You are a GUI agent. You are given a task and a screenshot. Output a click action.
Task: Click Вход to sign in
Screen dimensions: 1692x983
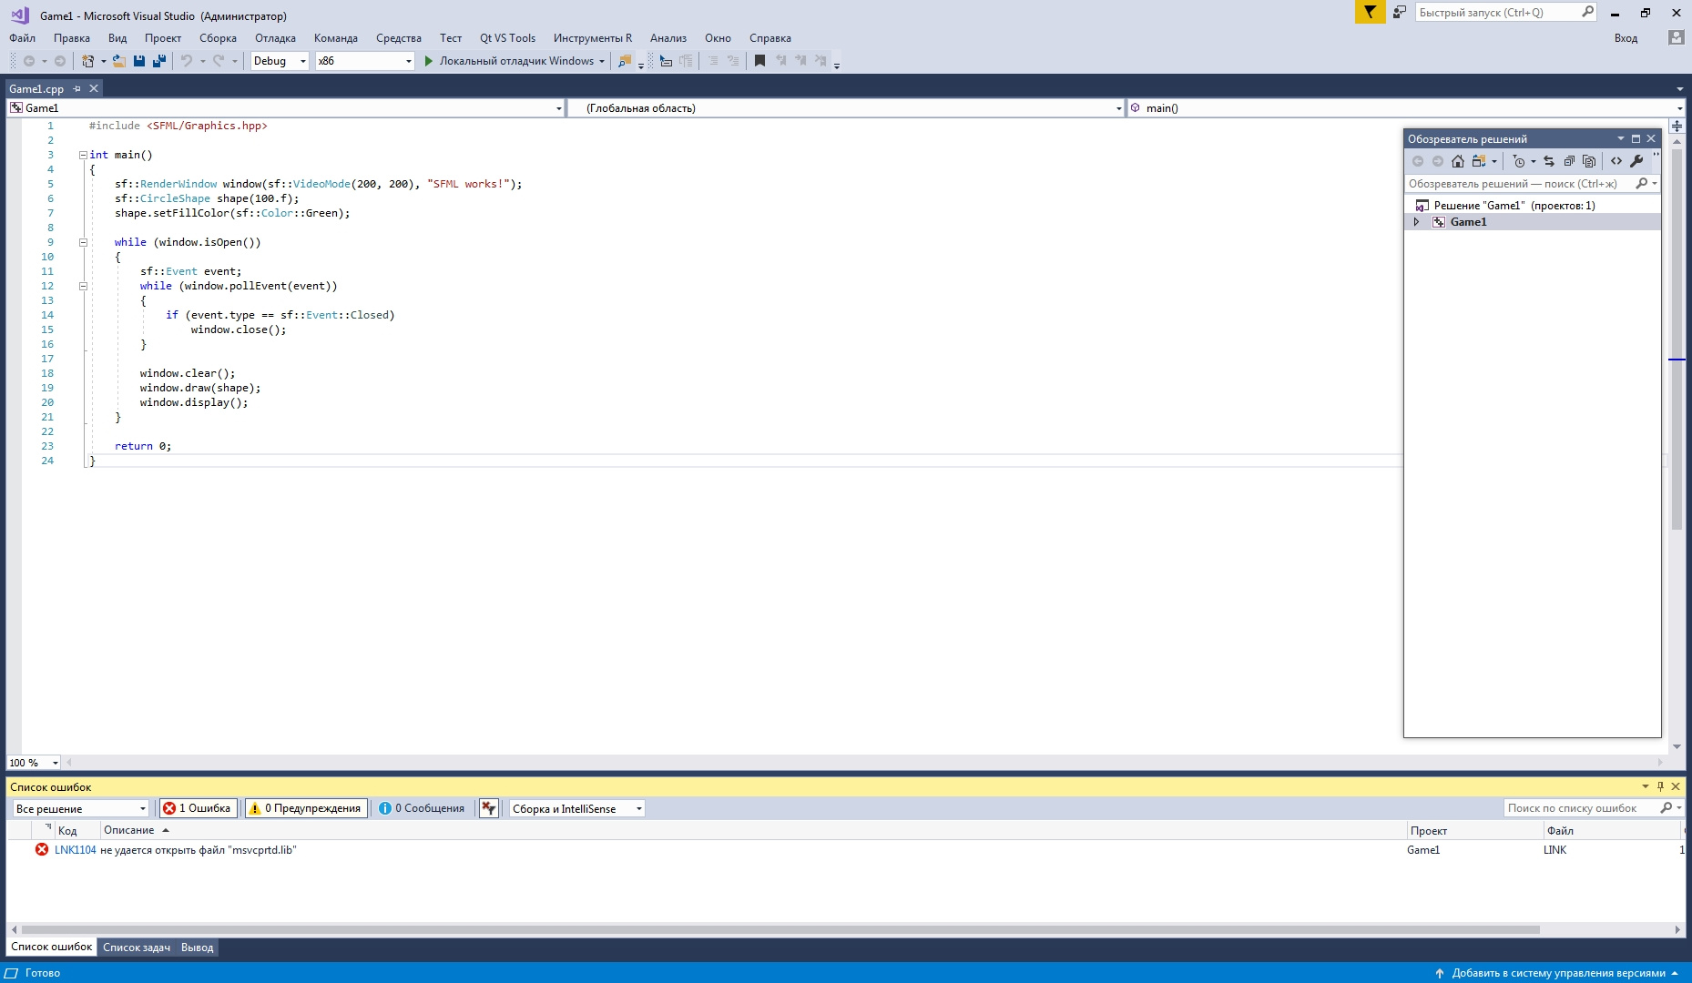coord(1626,38)
